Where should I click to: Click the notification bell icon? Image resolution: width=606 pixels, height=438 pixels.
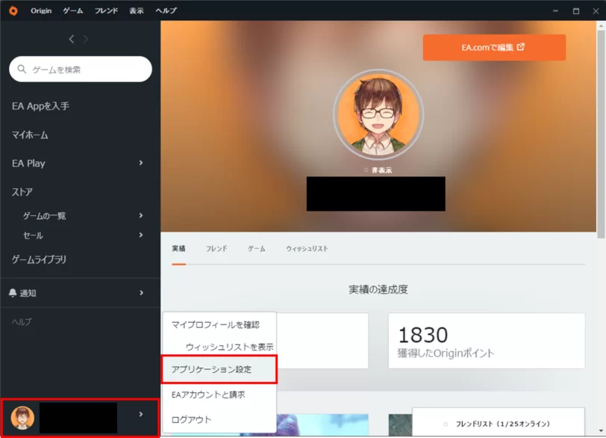pyautogui.click(x=13, y=293)
